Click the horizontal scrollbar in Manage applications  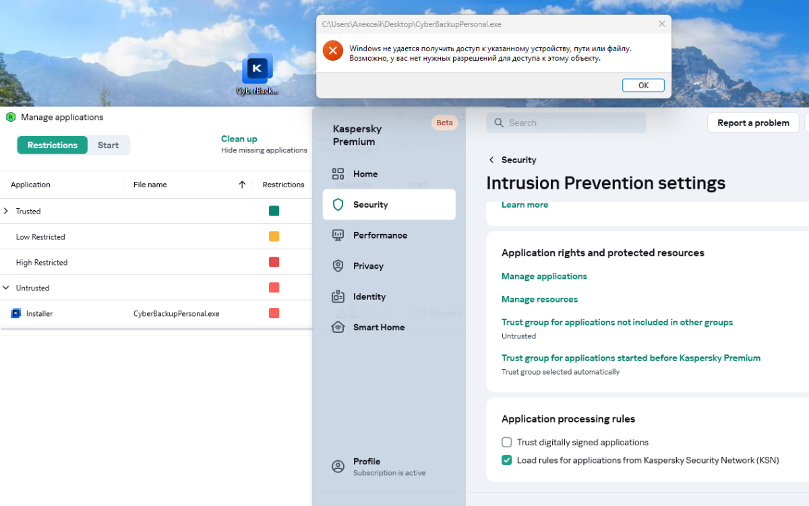[156, 329]
